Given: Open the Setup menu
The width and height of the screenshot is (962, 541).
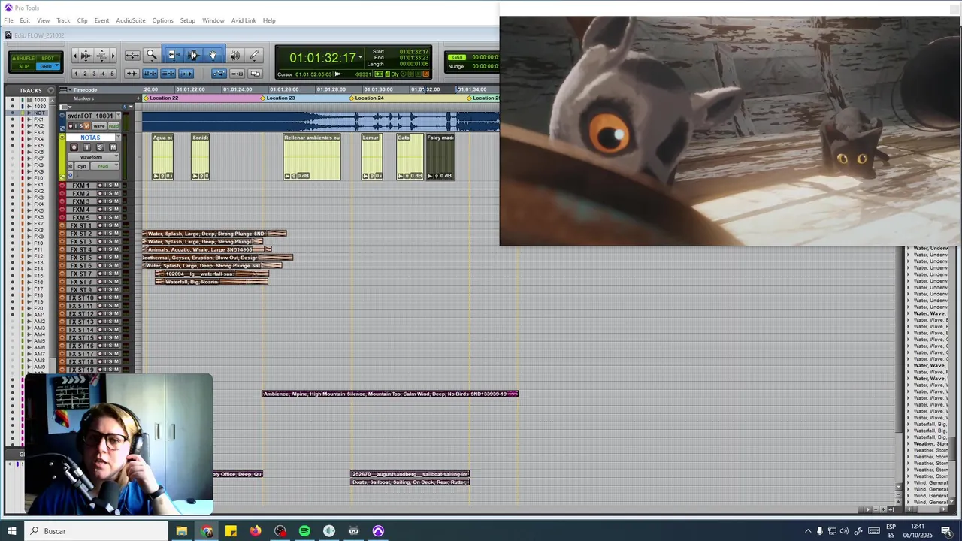Looking at the screenshot, I should (188, 20).
